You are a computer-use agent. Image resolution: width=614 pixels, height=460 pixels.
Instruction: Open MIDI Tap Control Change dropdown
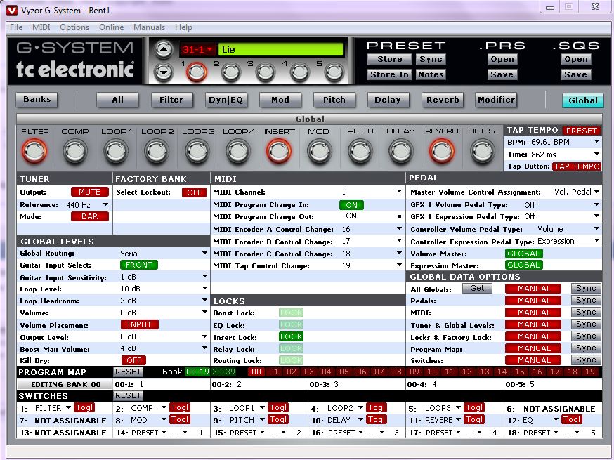(399, 265)
